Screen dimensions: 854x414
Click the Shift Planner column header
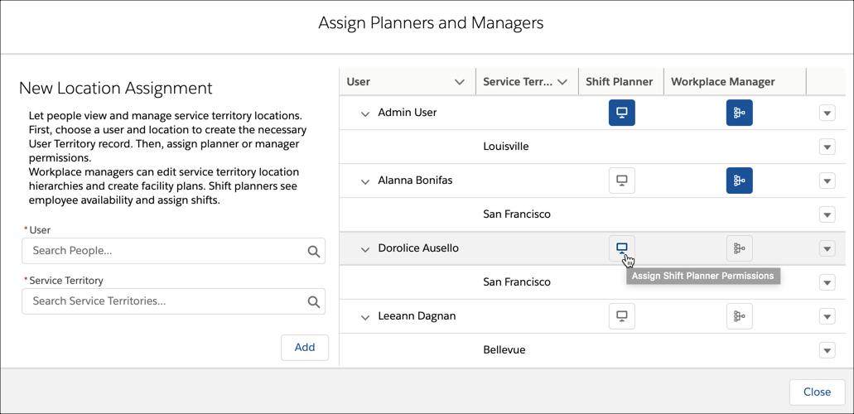pos(620,82)
